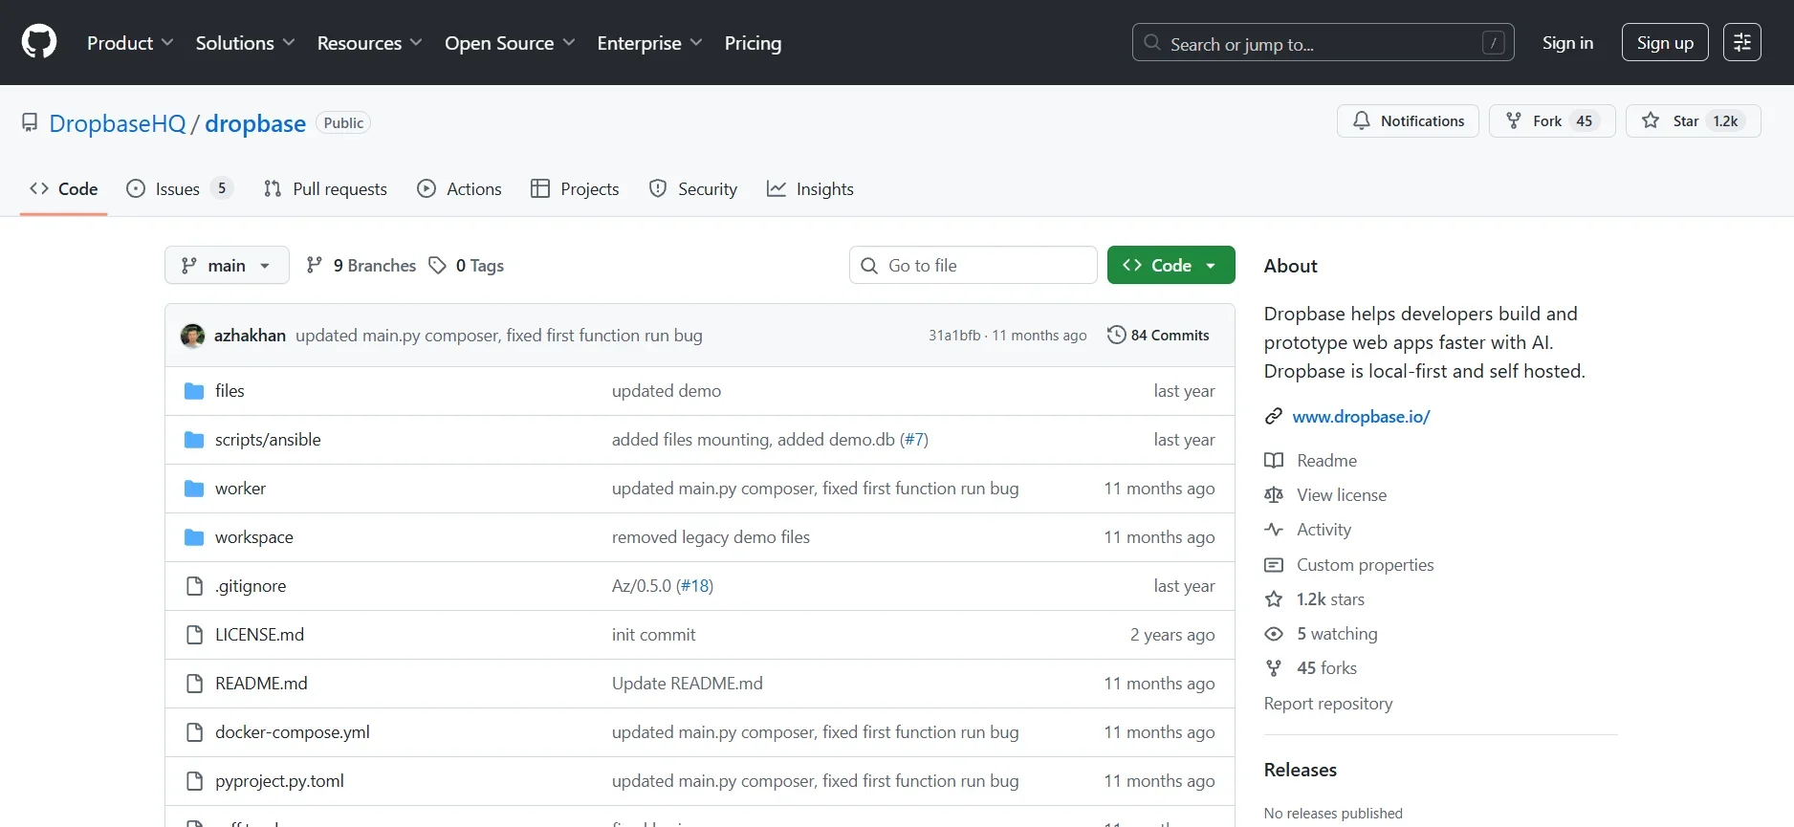Open the dropbase repository name link
The width and height of the screenshot is (1794, 827).
click(255, 123)
